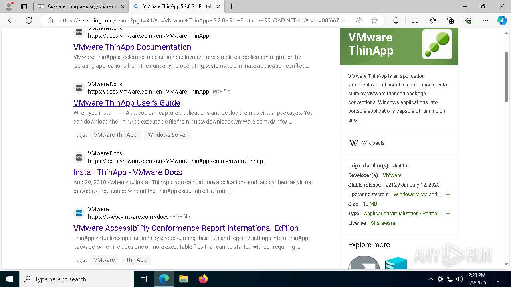Activate the Read aloud icon
Viewport: 511px width, 287px height.
(x=359, y=20)
